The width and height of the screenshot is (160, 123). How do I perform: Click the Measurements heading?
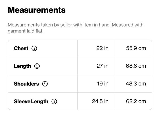(x=37, y=10)
